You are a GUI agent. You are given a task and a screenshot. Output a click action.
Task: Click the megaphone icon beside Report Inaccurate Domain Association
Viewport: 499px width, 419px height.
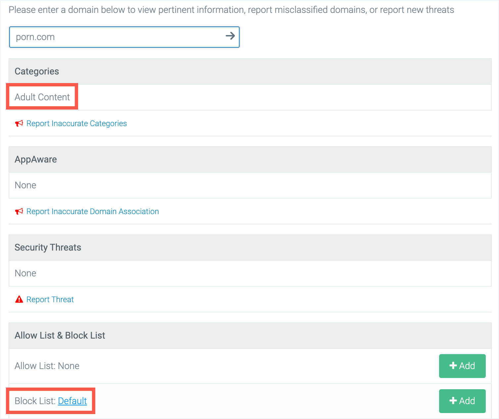[19, 211]
